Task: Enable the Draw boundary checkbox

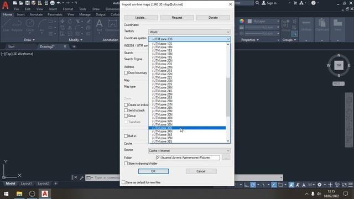Action: [x=126, y=72]
